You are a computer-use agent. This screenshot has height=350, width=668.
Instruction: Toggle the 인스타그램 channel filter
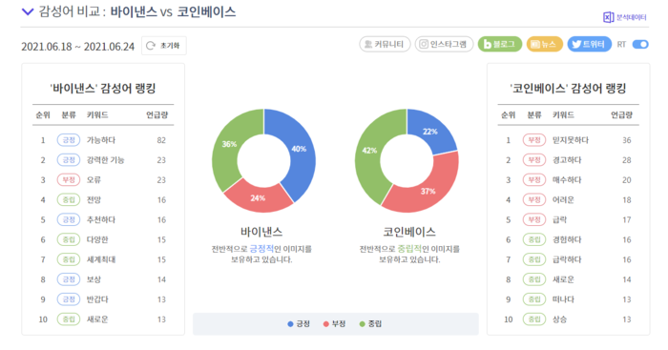444,44
